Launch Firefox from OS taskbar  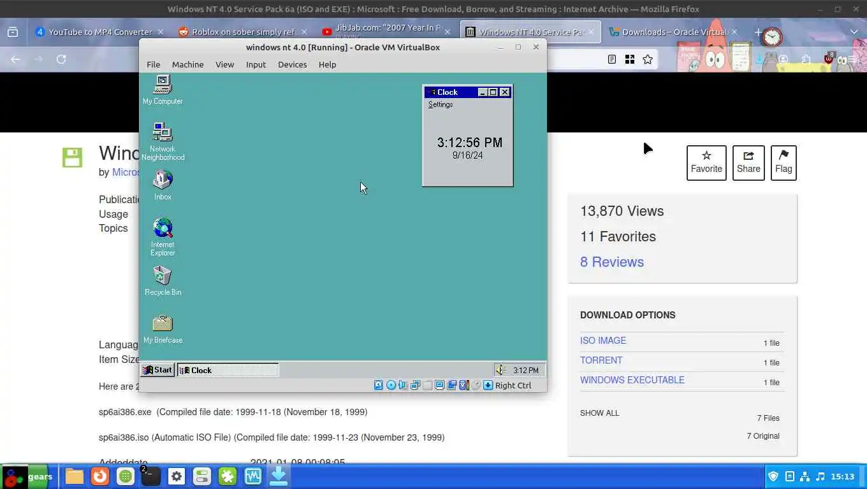coord(99,476)
